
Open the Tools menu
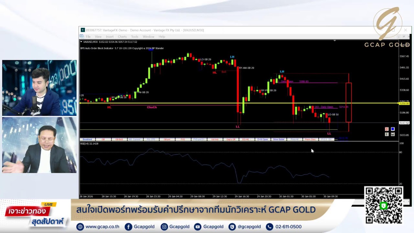coord(135,37)
